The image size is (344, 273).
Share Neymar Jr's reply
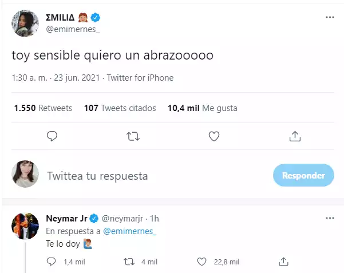[283, 262]
